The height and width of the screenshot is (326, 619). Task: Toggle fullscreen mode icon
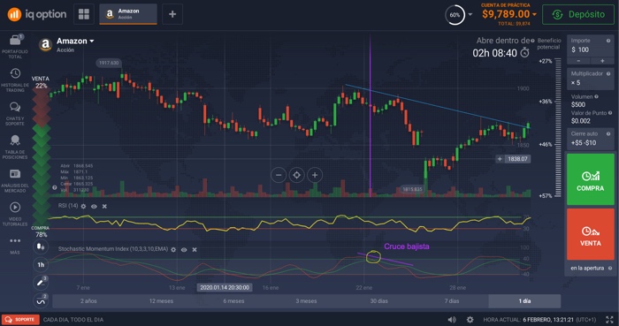click(x=610, y=320)
